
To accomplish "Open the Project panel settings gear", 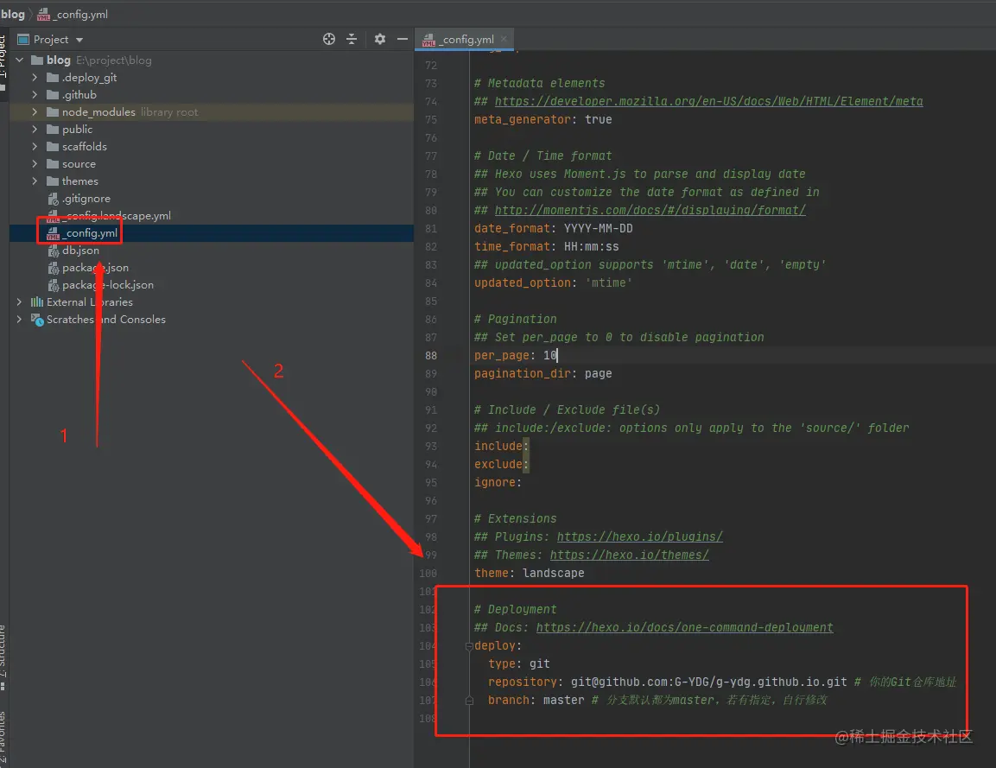I will click(x=380, y=40).
